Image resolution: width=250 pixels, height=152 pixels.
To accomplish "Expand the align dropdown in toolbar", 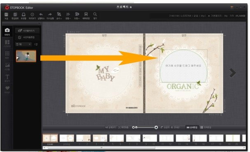I will tap(68, 16).
